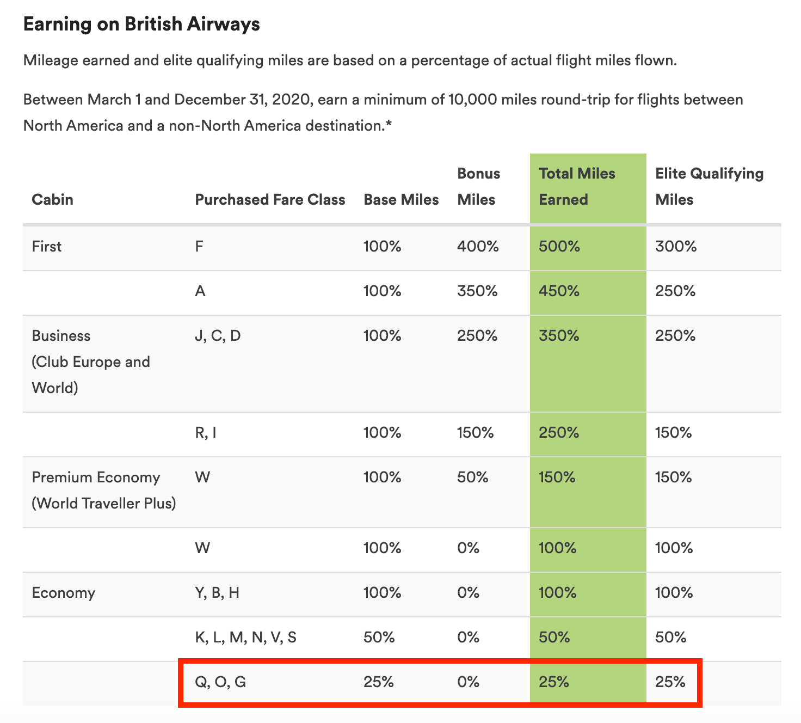Click the "Cabin" column header
Screen dimensions: 801x723
[52, 200]
